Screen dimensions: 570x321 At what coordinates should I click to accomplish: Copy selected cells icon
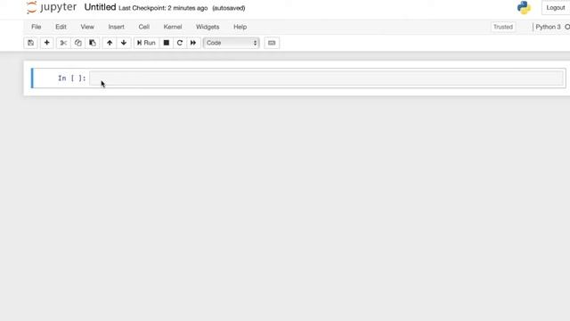click(77, 43)
